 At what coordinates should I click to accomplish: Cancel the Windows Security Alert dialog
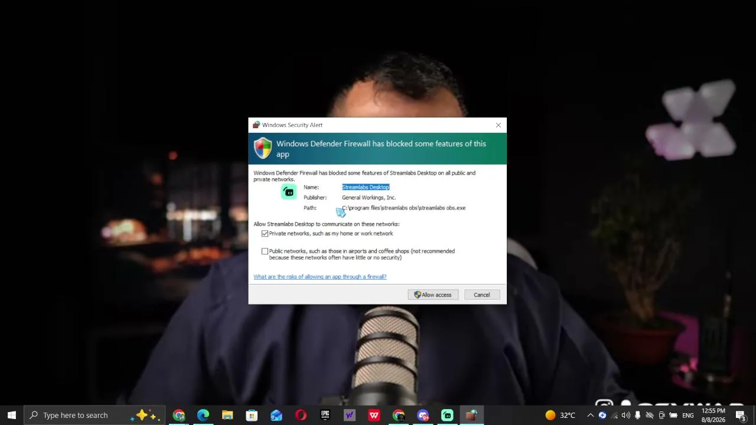[481, 295]
